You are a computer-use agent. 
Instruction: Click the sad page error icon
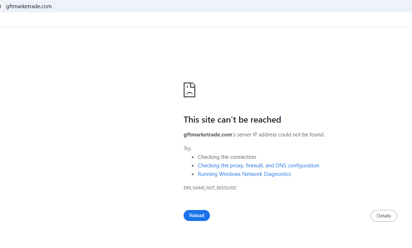point(189,90)
